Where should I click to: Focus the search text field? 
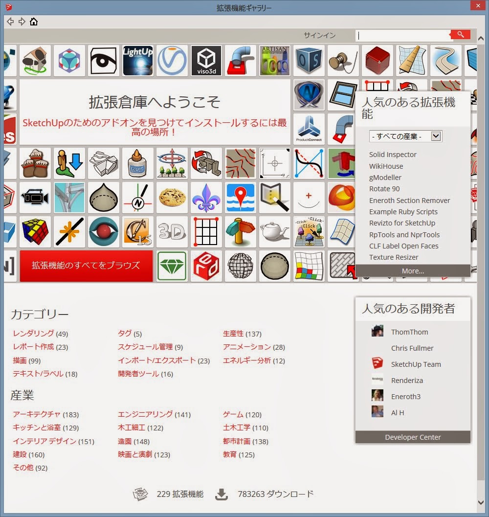[403, 35]
